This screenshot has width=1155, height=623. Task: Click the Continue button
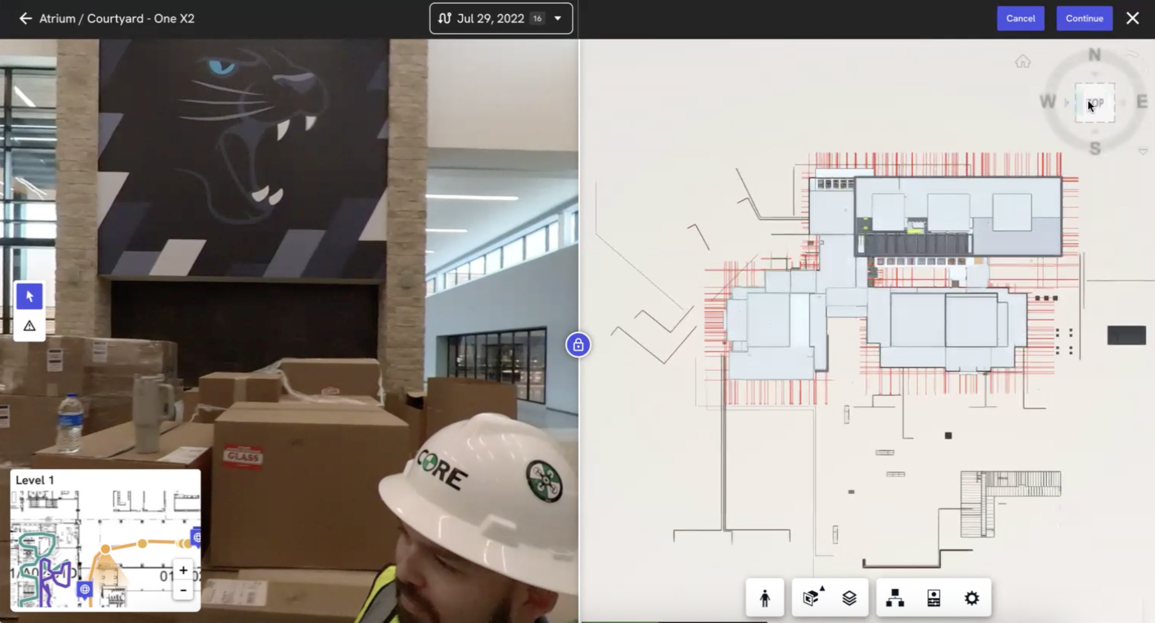click(1084, 18)
